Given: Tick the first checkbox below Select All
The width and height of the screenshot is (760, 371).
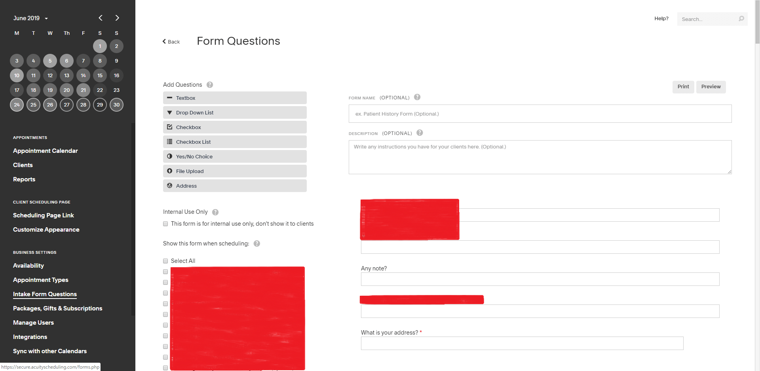Looking at the screenshot, I should (x=165, y=272).
